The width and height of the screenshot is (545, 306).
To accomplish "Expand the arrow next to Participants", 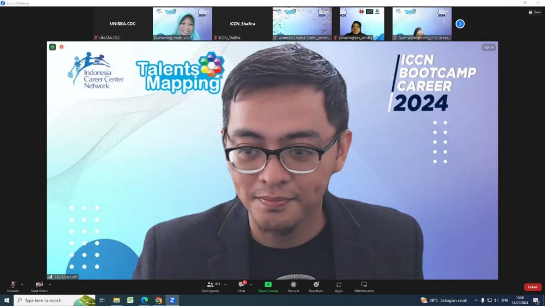I will point(225,284).
